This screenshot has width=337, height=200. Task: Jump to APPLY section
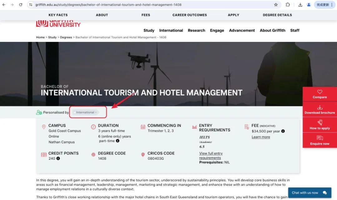pos(233,15)
